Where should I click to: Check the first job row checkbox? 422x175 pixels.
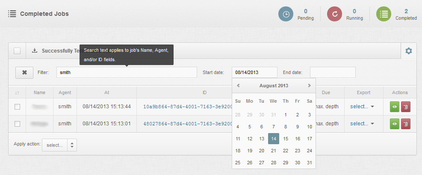pyautogui.click(x=17, y=107)
